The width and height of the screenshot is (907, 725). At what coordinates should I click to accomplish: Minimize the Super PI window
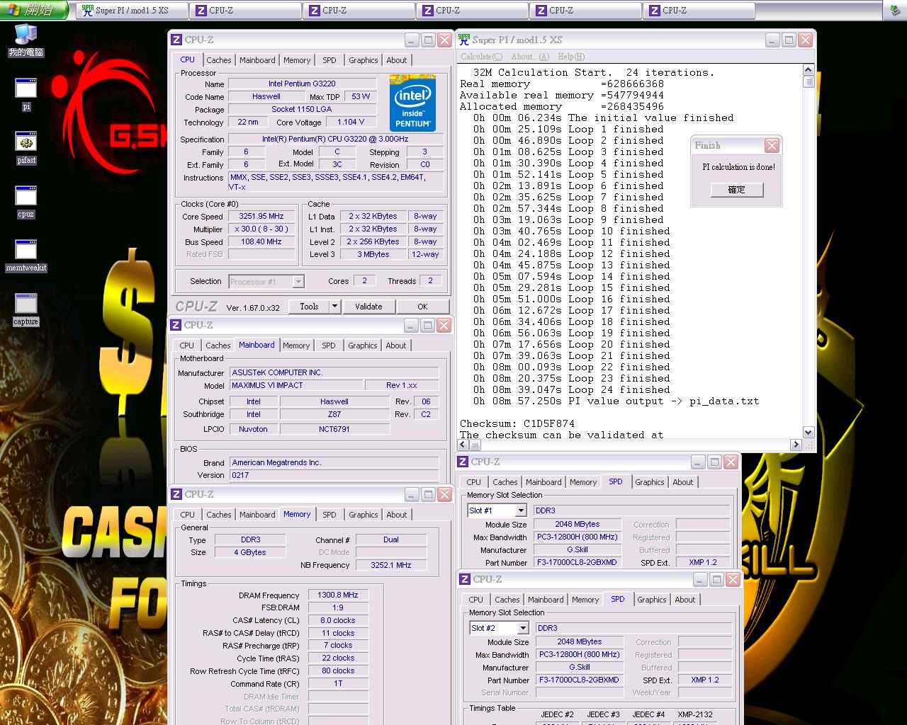point(772,40)
